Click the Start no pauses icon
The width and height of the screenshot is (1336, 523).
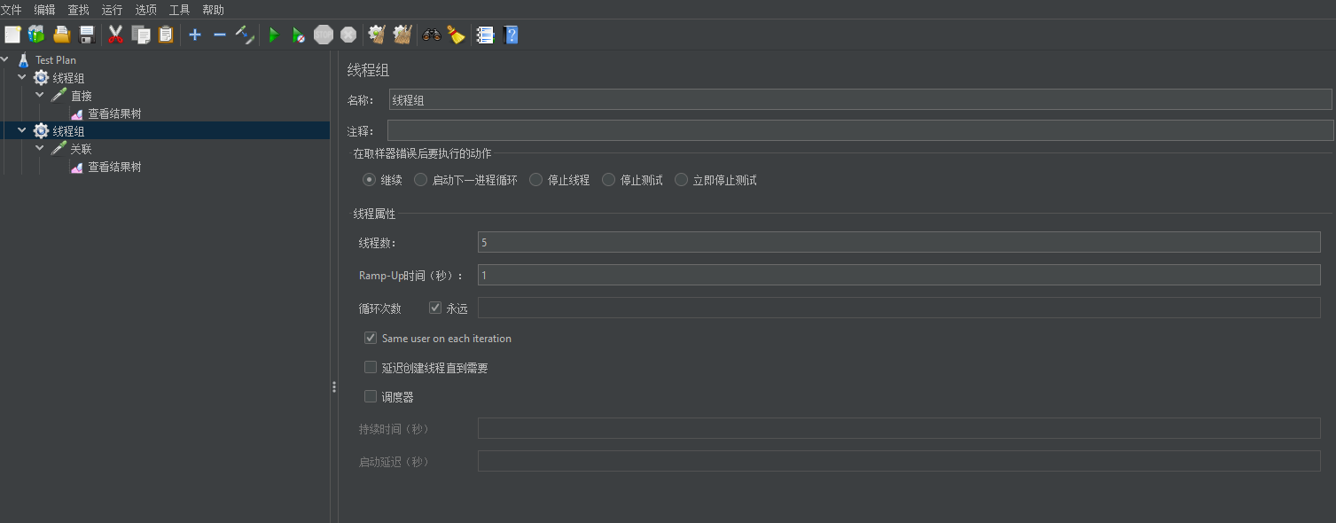point(299,35)
